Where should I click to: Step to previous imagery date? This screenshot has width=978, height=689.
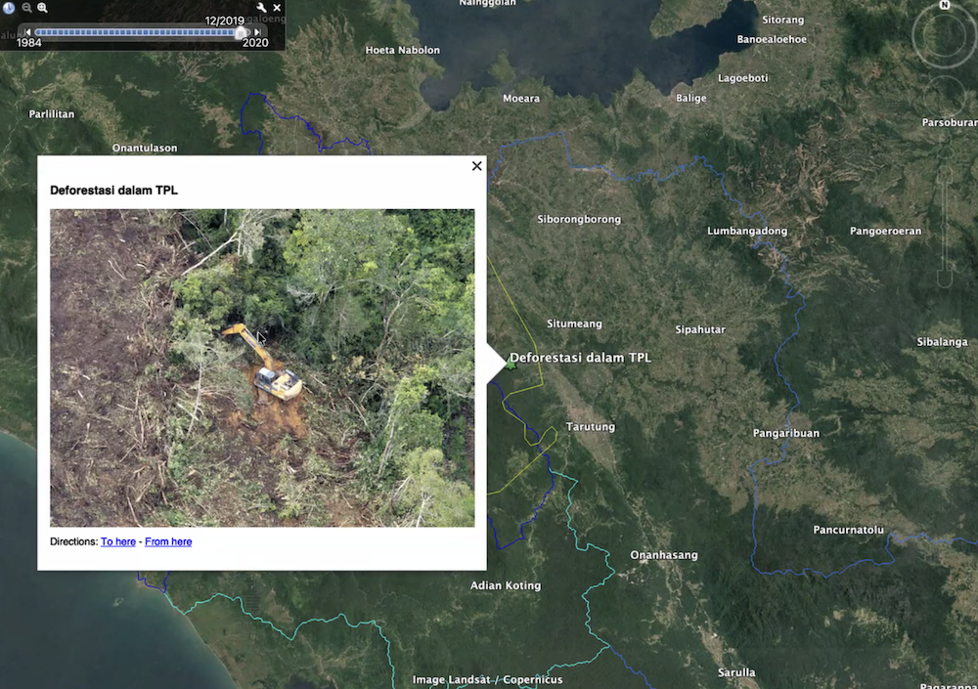click(x=27, y=32)
